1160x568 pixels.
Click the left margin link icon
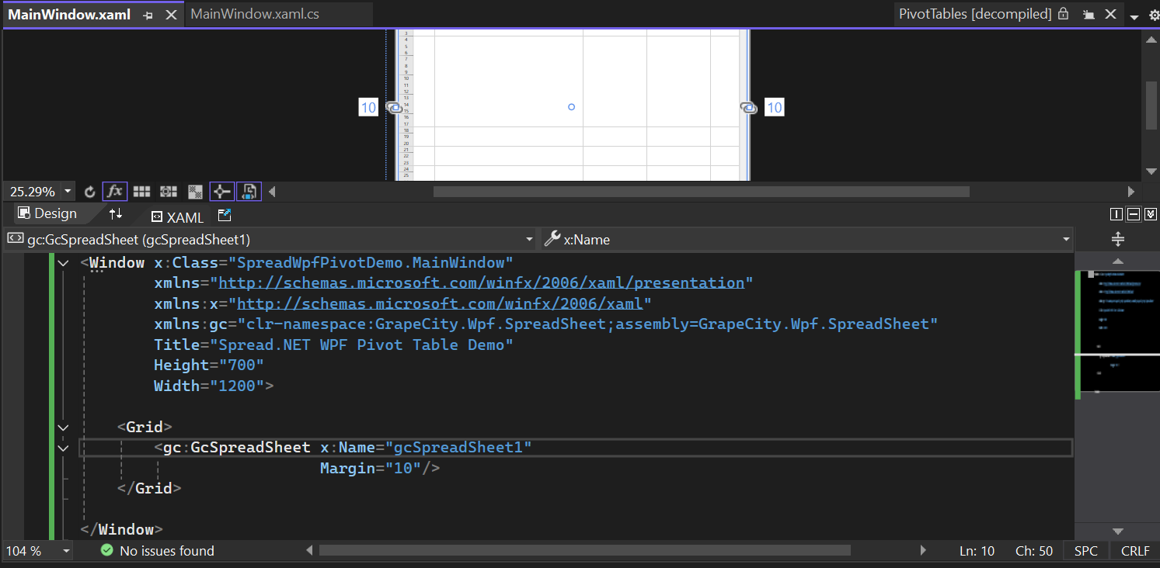(x=394, y=108)
